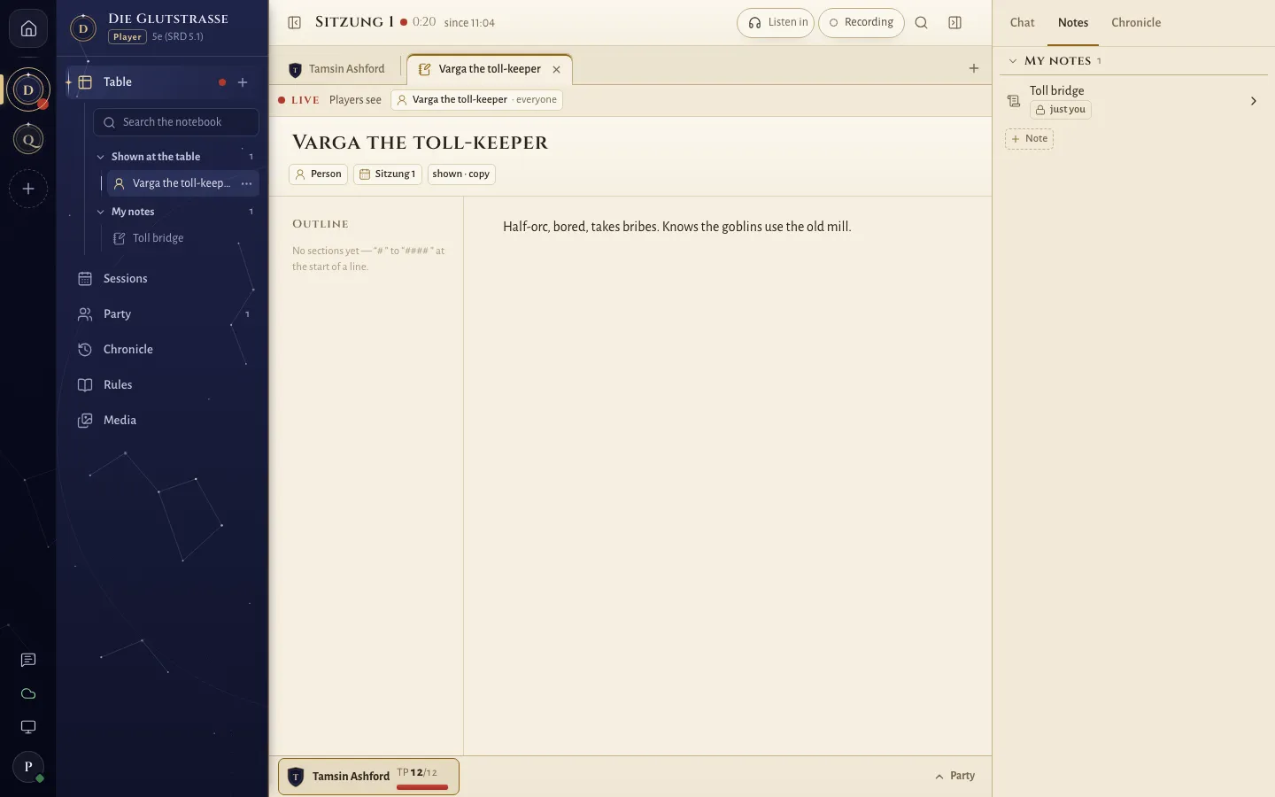
Task: Click the Varga the toll-keeper everyone chip
Action: click(476, 100)
